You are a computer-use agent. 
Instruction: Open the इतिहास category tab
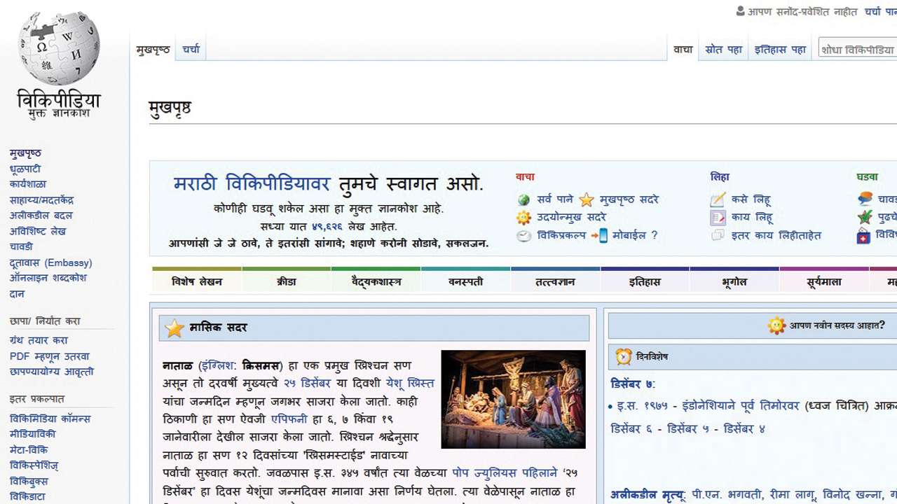tap(645, 281)
